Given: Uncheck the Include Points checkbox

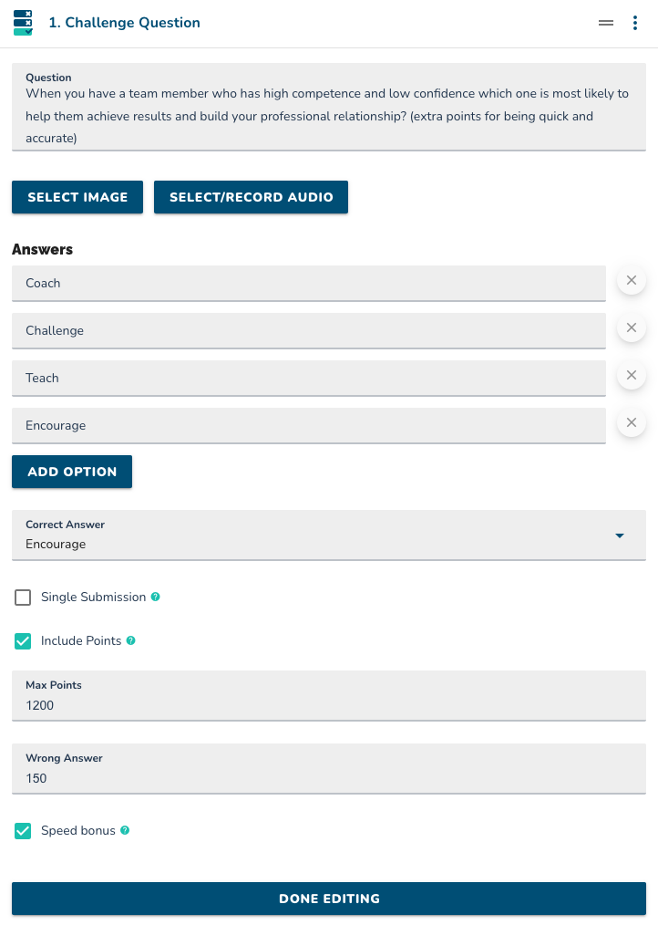Looking at the screenshot, I should tap(23, 641).
